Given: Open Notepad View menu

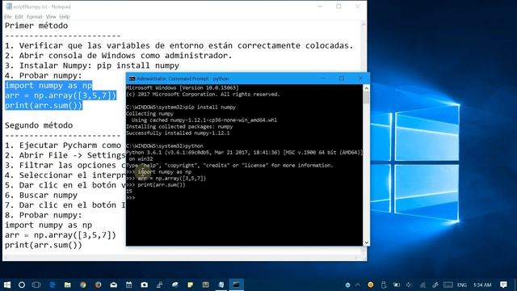Looking at the screenshot, I should (51, 16).
